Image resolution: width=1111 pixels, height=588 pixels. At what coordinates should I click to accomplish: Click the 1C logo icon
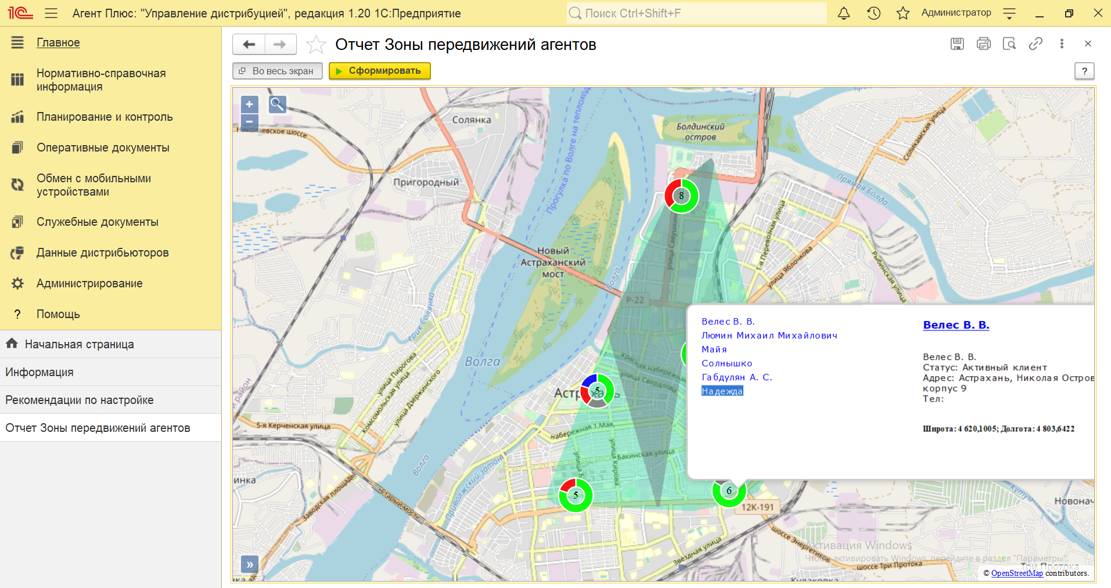pos(20,13)
